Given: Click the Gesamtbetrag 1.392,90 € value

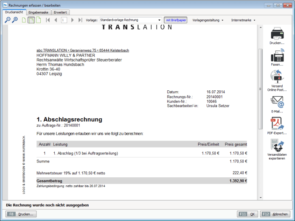Looking at the screenshot, I should pyautogui.click(x=238, y=181).
